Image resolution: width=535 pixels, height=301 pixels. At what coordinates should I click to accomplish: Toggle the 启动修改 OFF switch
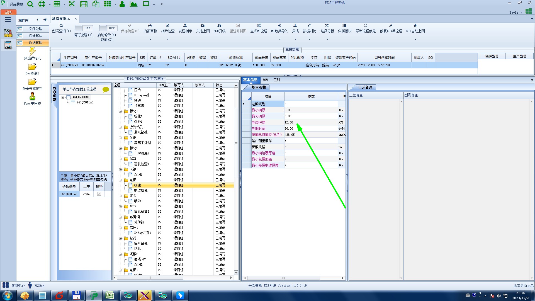(108, 28)
